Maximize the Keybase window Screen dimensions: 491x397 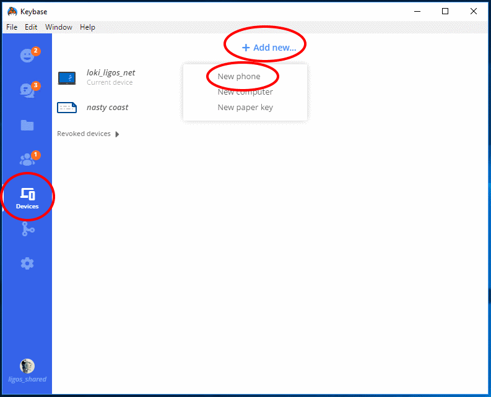[445, 12]
